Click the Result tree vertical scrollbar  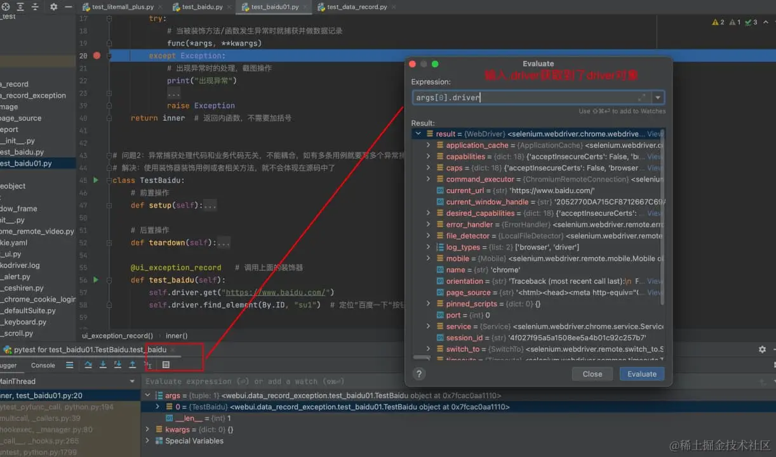click(x=662, y=216)
